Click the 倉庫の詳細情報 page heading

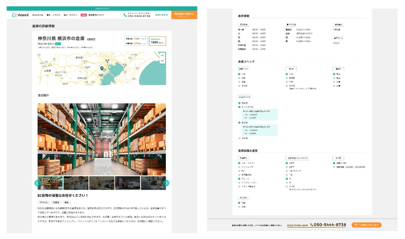43,26
